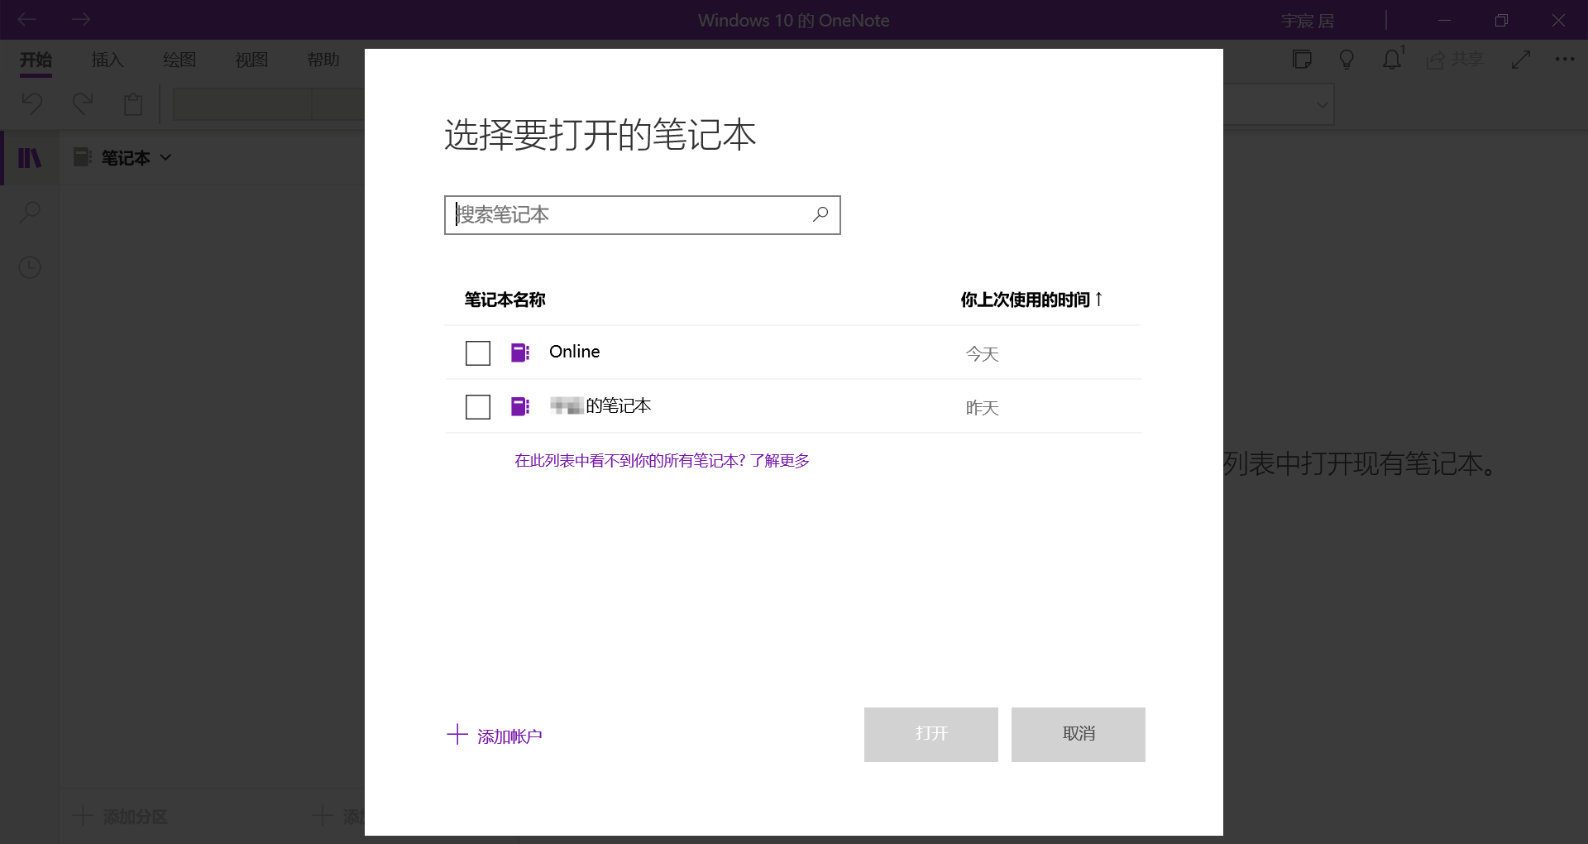The width and height of the screenshot is (1588, 844).
Task: Check the 的笔记本 notebook checkbox
Action: pos(478,407)
